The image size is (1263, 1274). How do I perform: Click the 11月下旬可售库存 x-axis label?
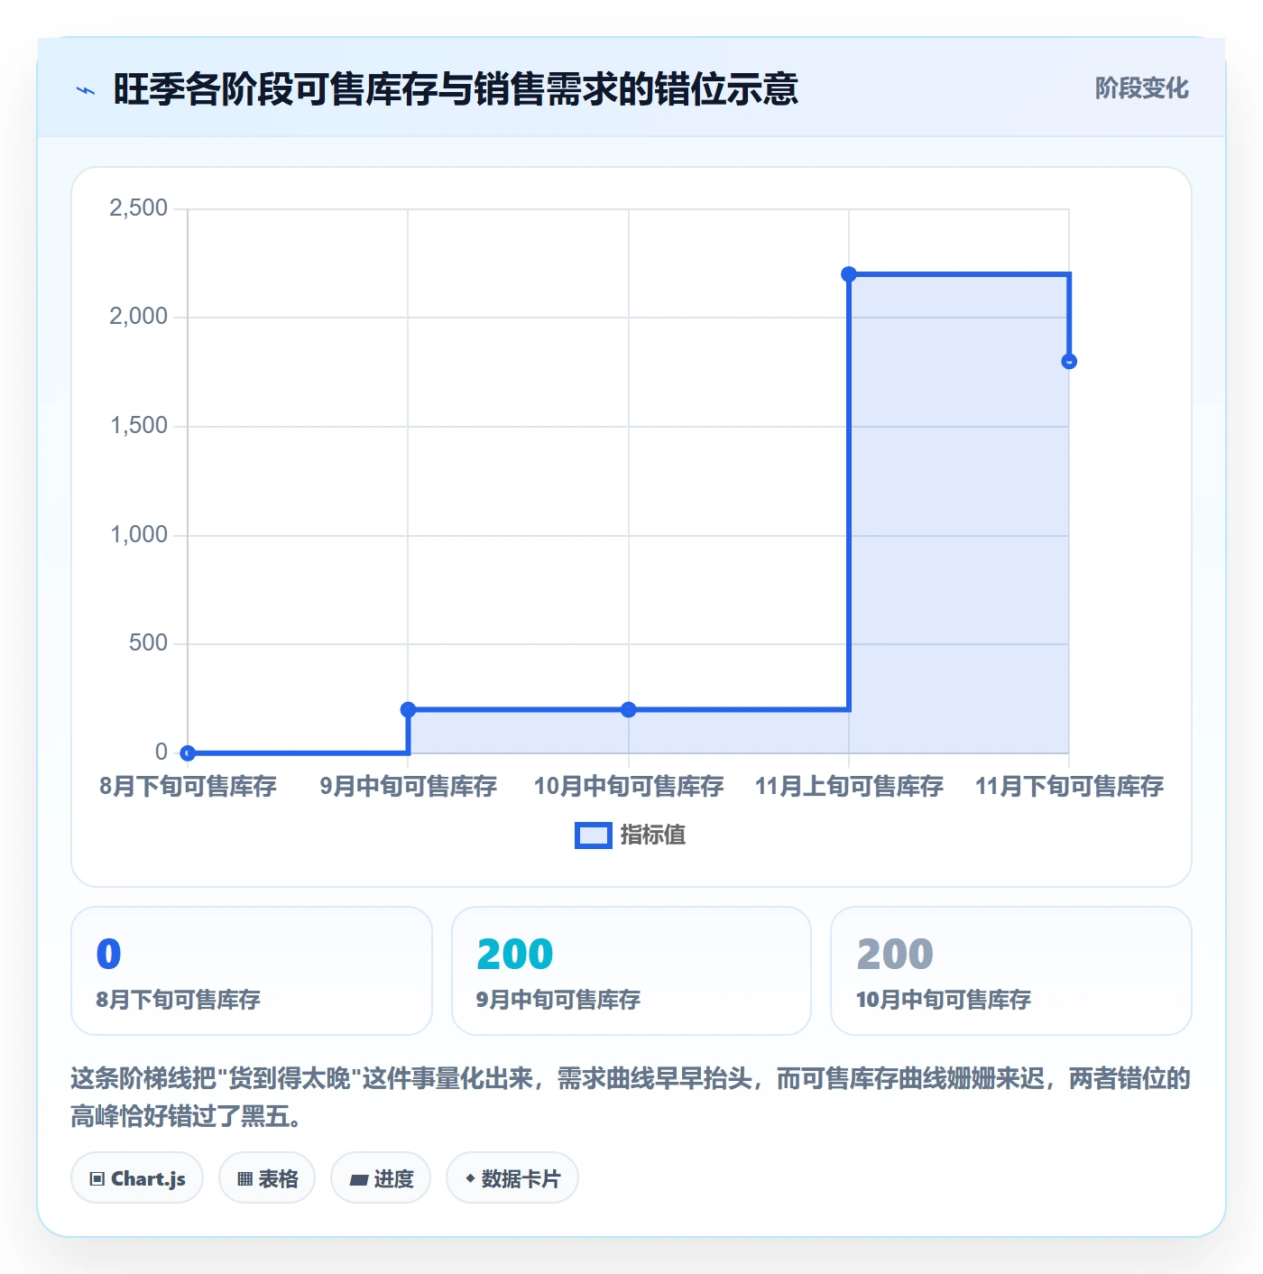click(x=1069, y=786)
